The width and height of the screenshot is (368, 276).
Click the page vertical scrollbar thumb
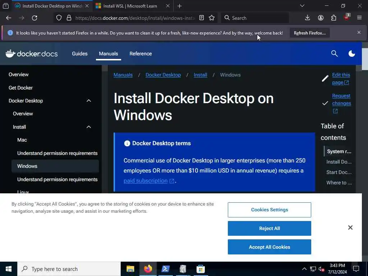[x=365, y=59]
